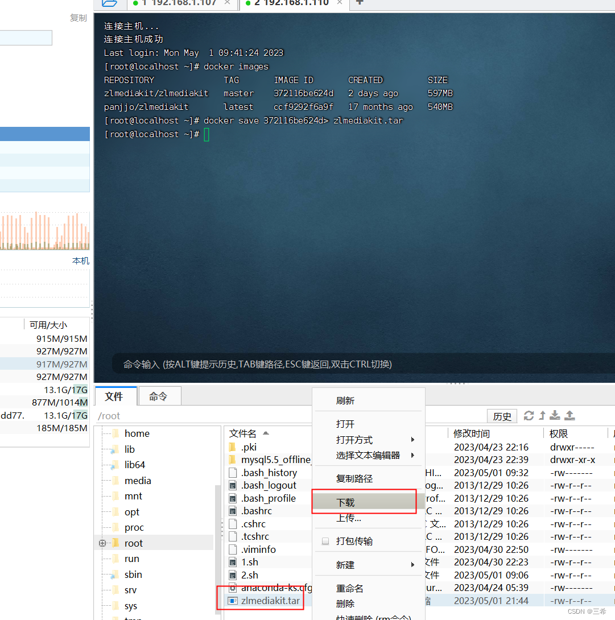Click the anaconda-ks.cfg file icon
The height and width of the screenshot is (620, 615).
click(x=232, y=588)
